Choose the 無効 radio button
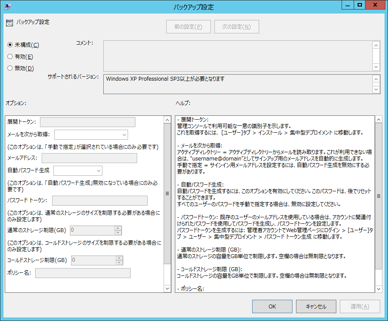Image resolution: width=388 pixels, height=321 pixels. [x=10, y=68]
